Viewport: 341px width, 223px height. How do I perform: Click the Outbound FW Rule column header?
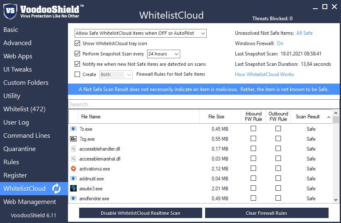click(x=278, y=117)
